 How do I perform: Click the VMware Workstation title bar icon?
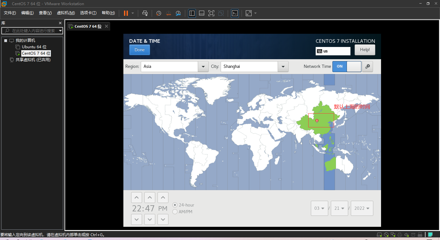click(x=4, y=4)
